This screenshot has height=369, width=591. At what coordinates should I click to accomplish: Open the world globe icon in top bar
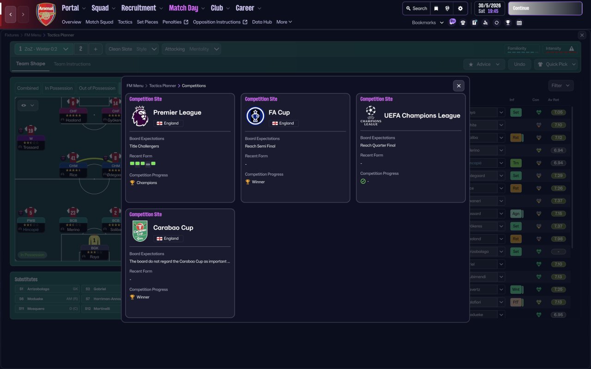click(447, 8)
